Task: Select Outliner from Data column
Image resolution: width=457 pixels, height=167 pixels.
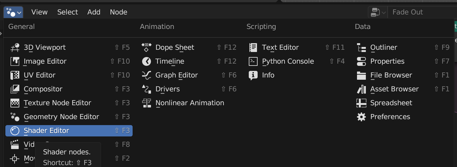Action: pos(384,48)
